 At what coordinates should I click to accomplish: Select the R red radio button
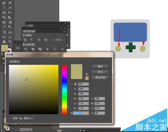coord(72,98)
